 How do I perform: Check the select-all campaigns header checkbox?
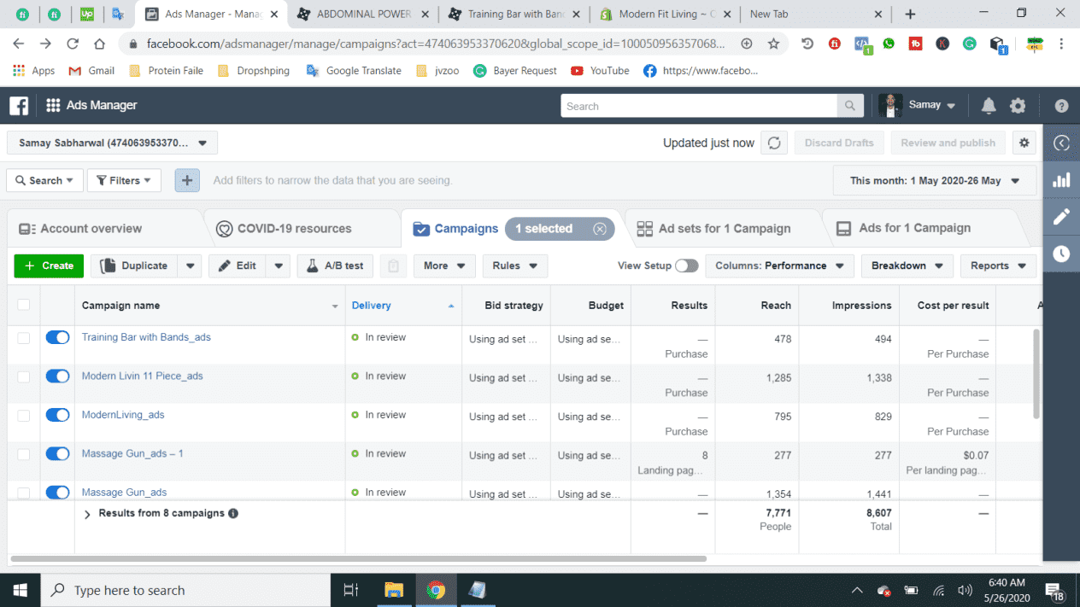pos(23,305)
